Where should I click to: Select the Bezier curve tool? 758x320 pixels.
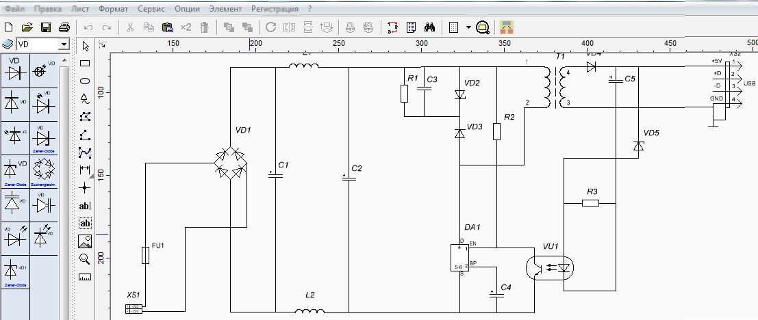tap(85, 152)
